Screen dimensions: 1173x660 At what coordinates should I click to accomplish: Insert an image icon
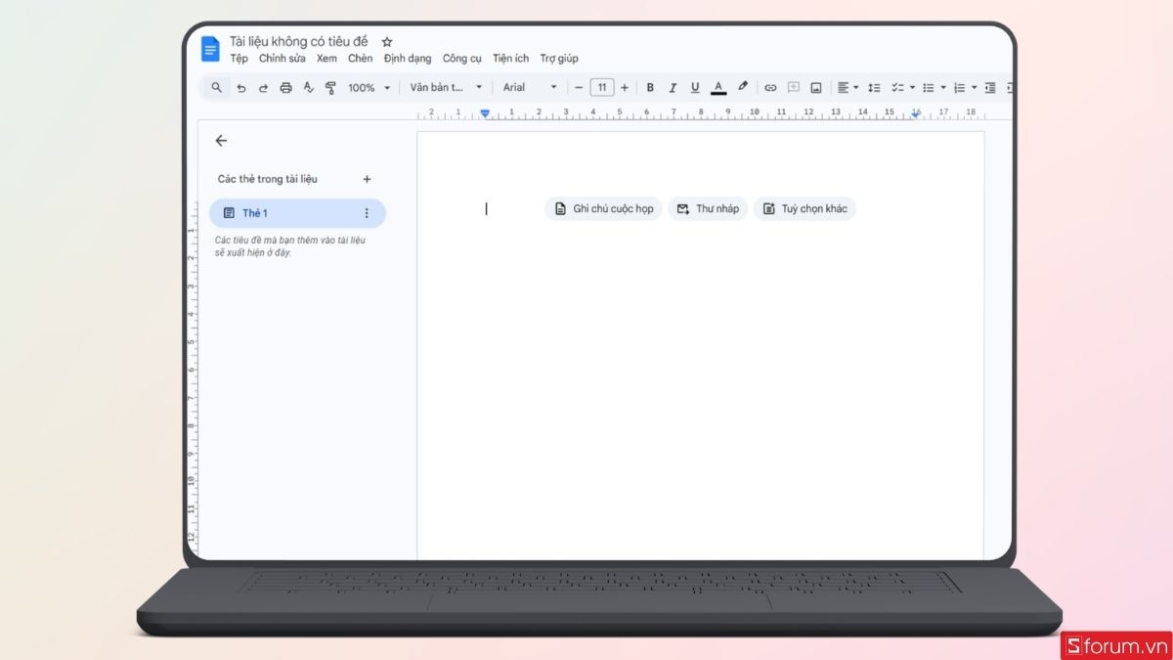[816, 88]
